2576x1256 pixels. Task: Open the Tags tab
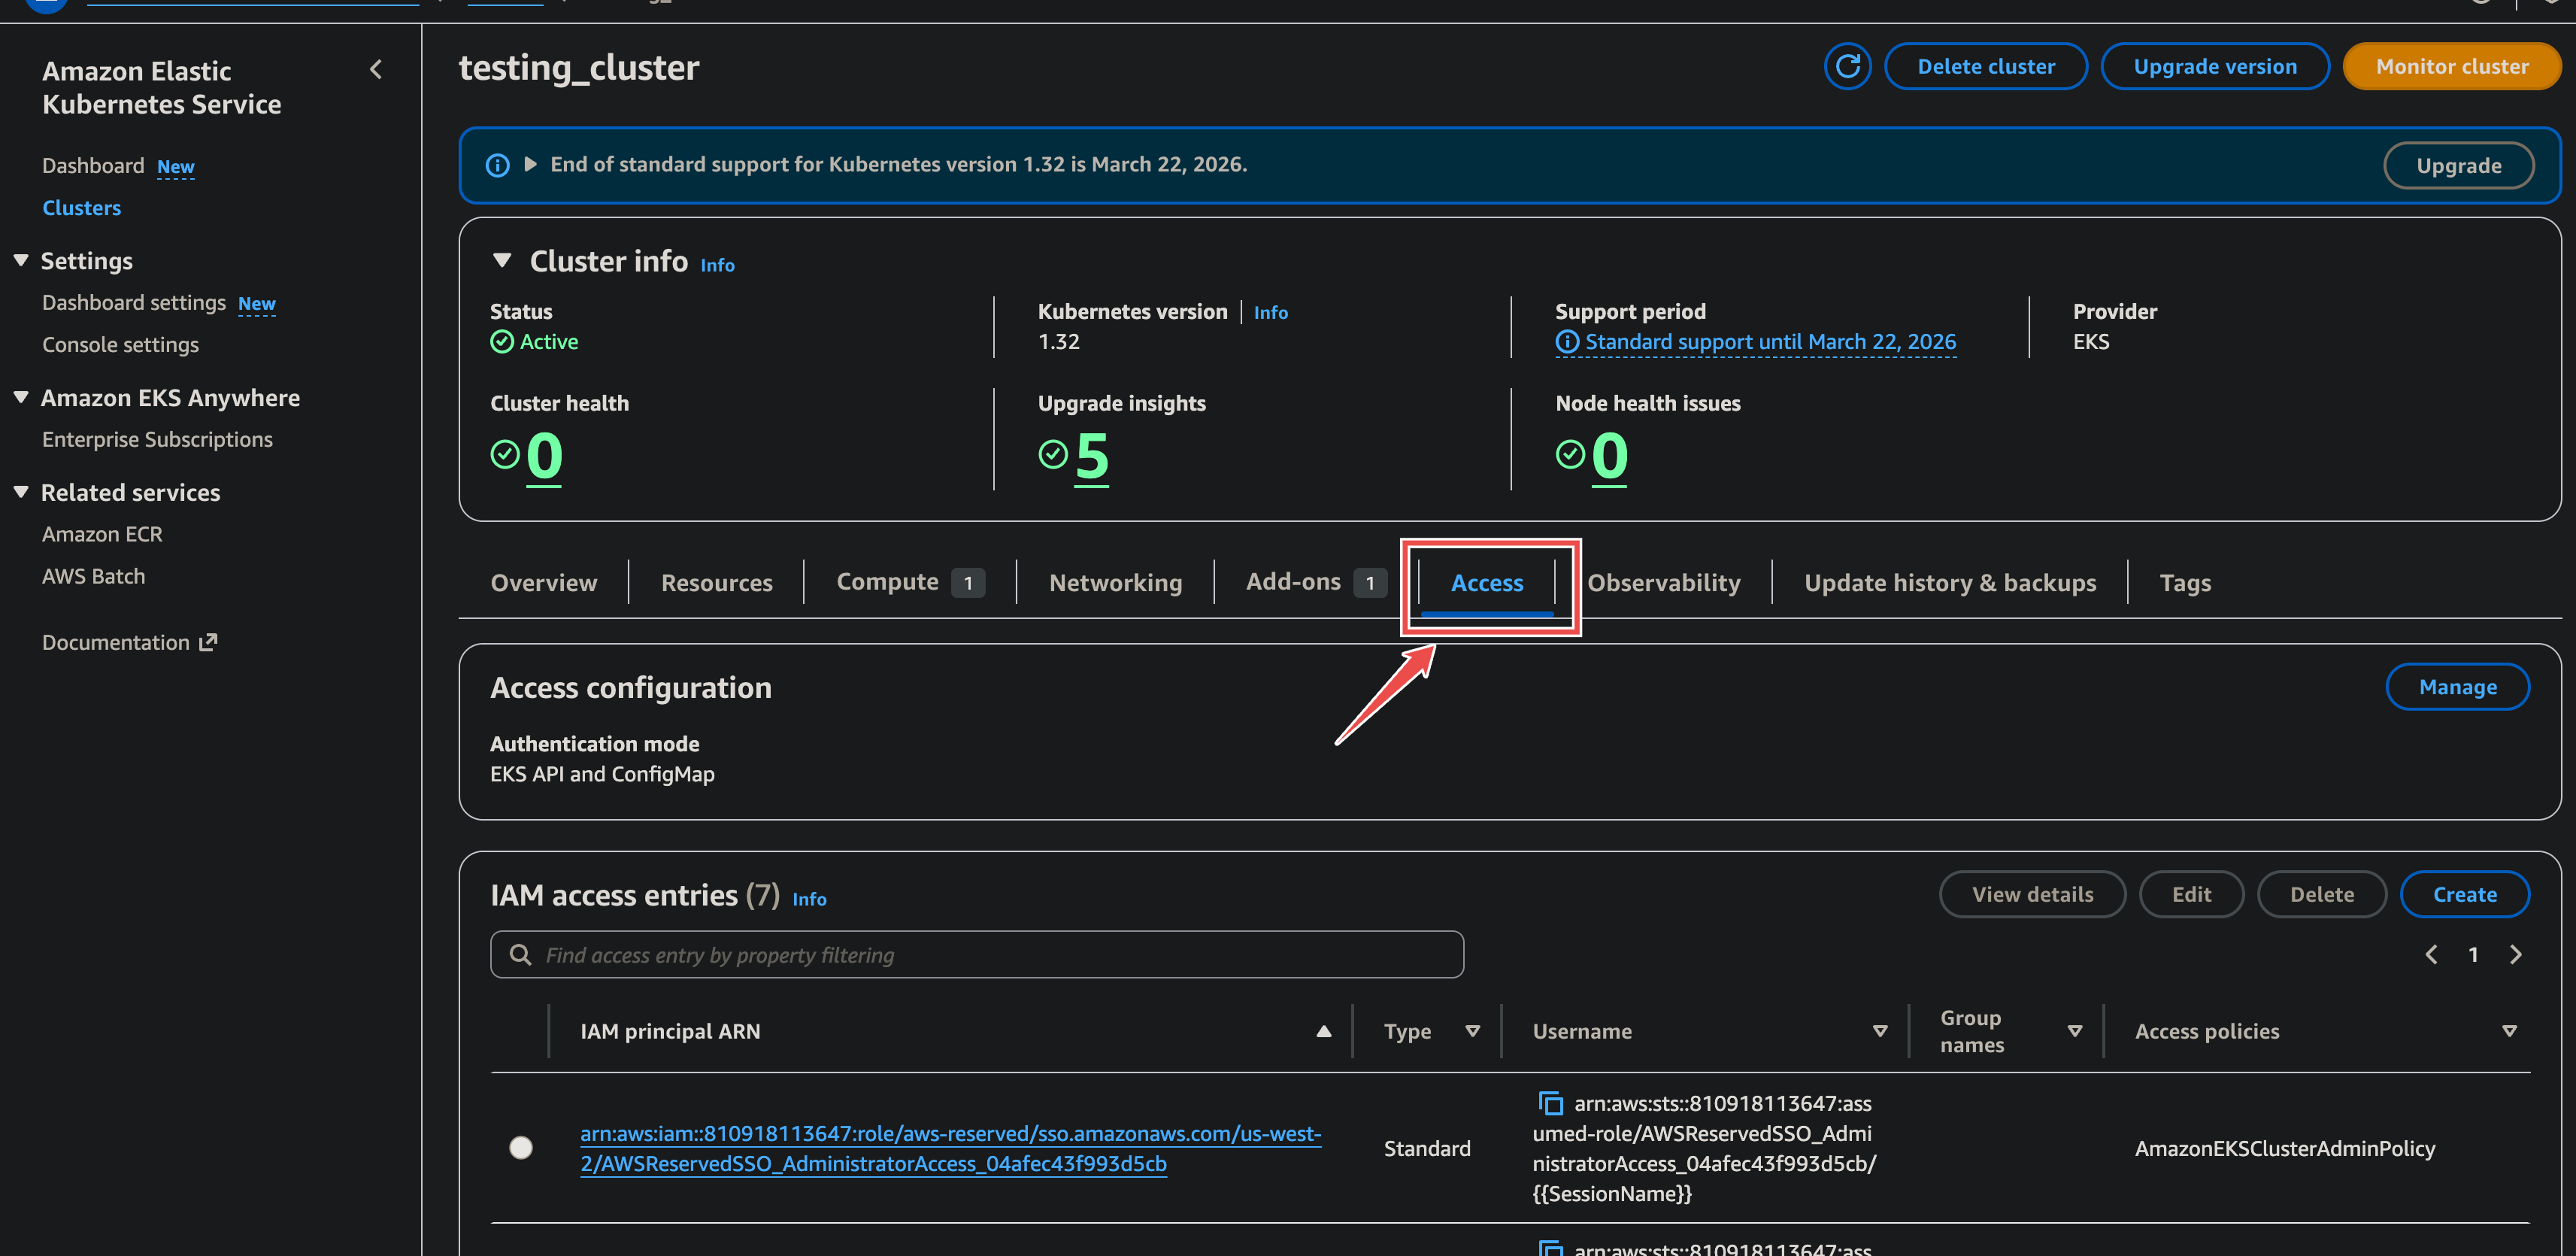pos(2185,582)
